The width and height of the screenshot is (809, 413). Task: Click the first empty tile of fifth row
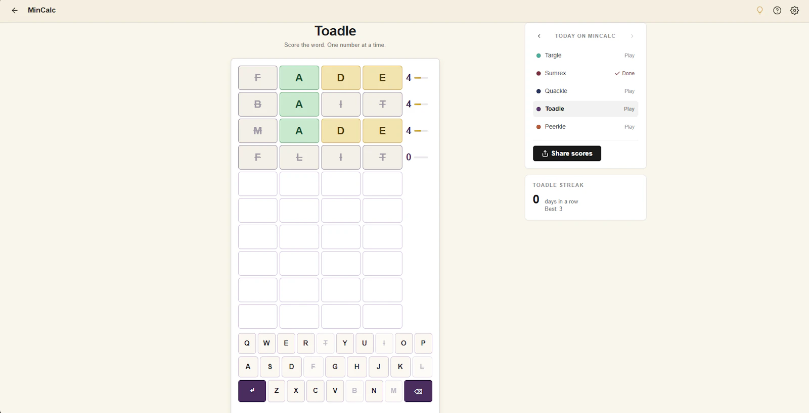click(258, 184)
